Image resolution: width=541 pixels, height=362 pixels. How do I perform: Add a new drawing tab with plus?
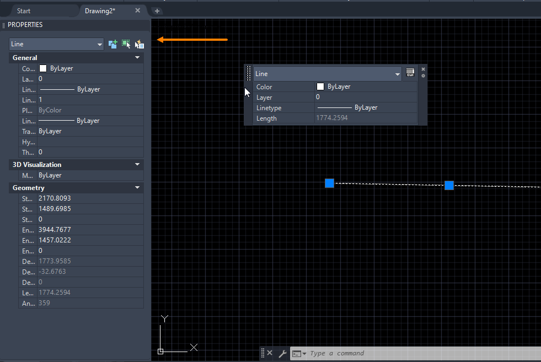click(x=157, y=11)
